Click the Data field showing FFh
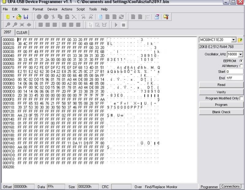Screen dimensions: 245x190 click(x=56, y=187)
